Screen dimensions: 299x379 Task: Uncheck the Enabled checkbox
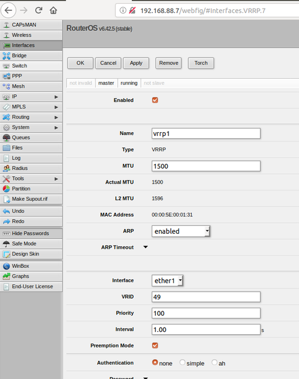tap(155, 100)
